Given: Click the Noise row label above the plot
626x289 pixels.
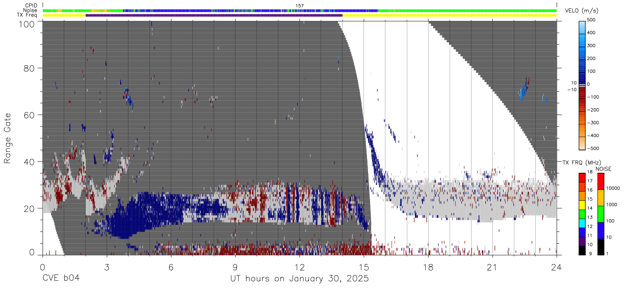Looking at the screenshot, I should point(31,10).
